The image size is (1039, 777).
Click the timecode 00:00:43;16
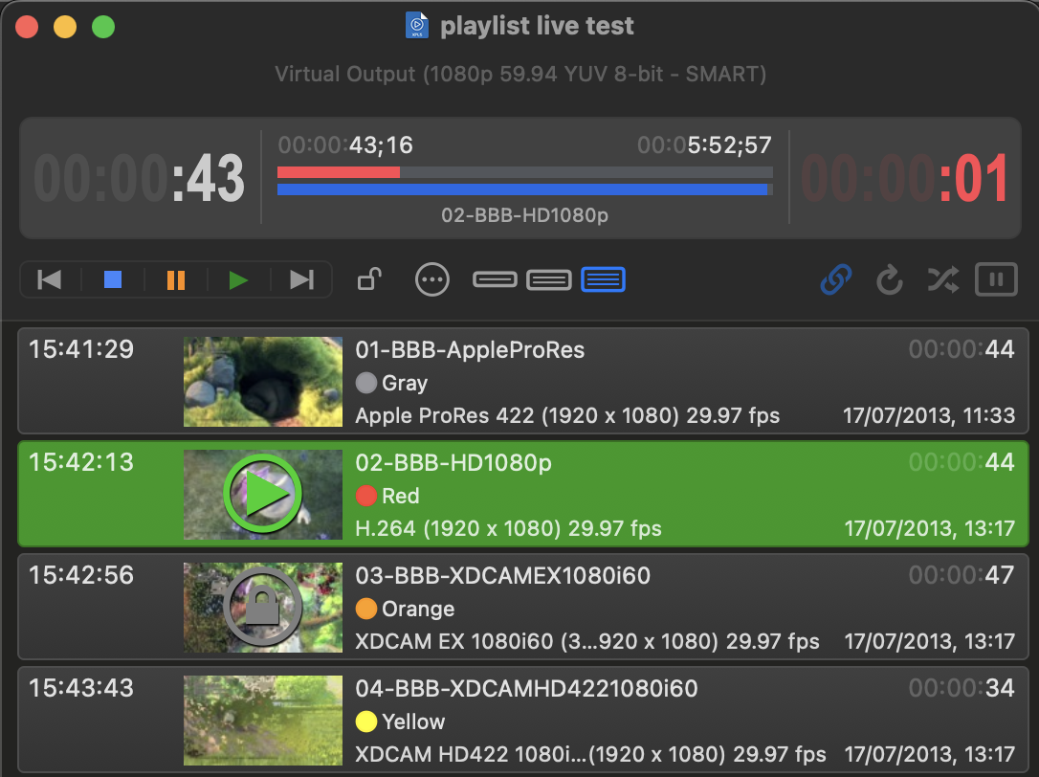[345, 145]
